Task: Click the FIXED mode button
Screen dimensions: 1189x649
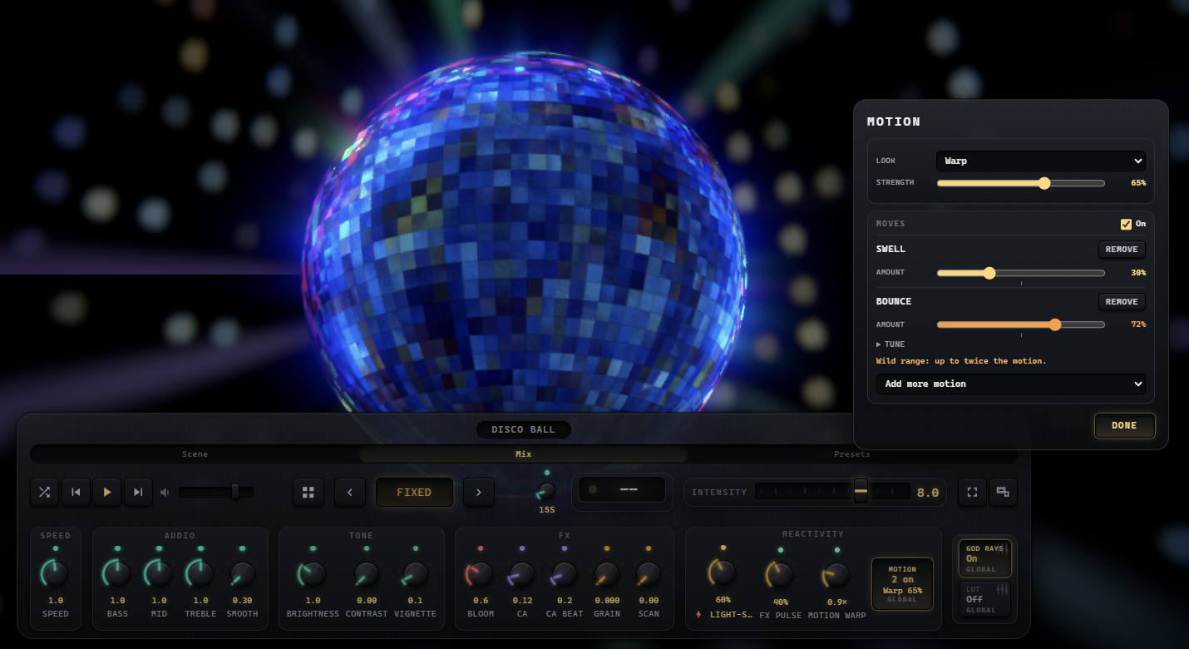Action: pos(414,492)
